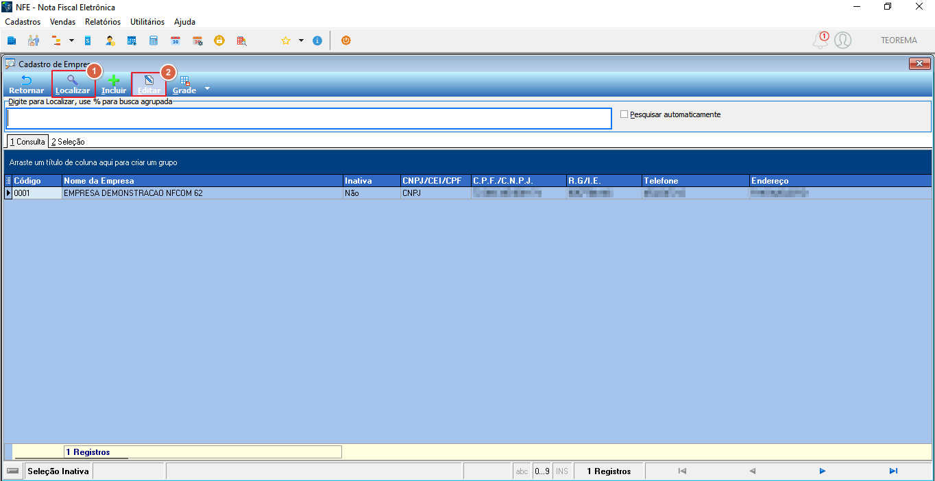Open the Cadastros menu

pos(23,22)
